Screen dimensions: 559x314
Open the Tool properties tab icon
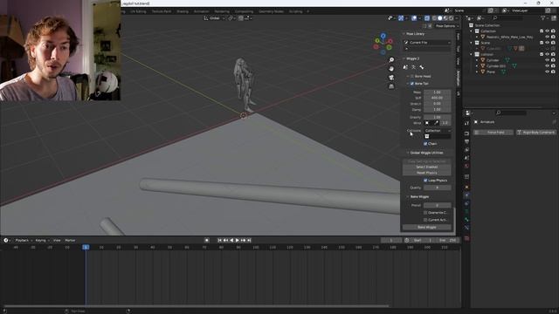[x=466, y=123]
